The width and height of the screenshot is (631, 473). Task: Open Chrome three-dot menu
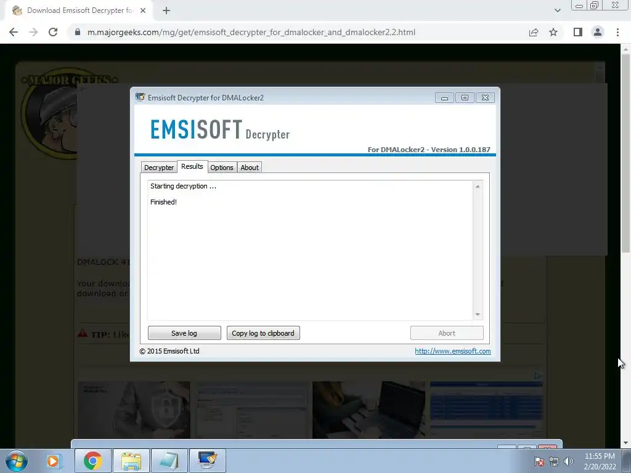[x=617, y=32]
